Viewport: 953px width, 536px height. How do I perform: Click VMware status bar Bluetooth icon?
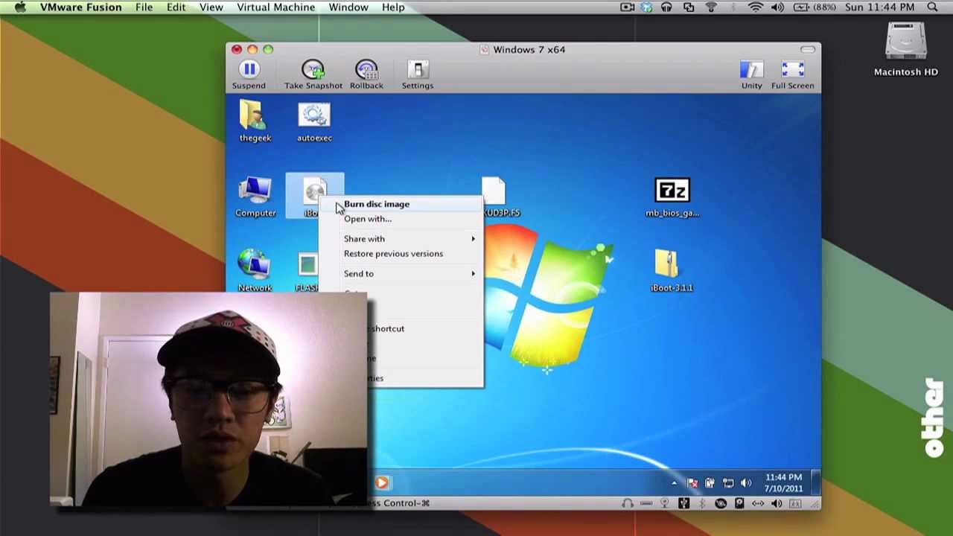(x=702, y=503)
